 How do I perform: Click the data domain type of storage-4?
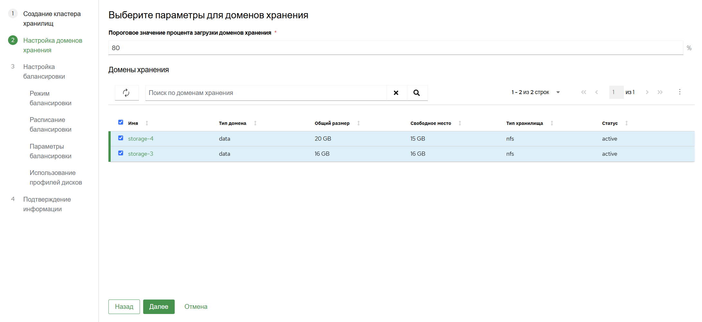[225, 139]
